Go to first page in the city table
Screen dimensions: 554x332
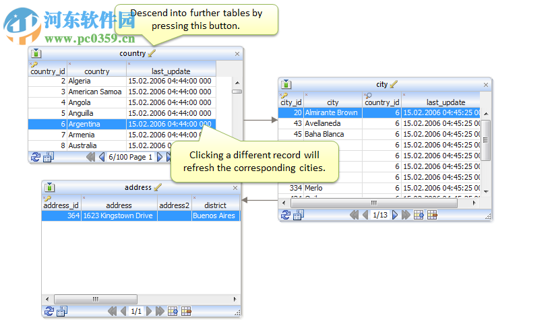[354, 215]
